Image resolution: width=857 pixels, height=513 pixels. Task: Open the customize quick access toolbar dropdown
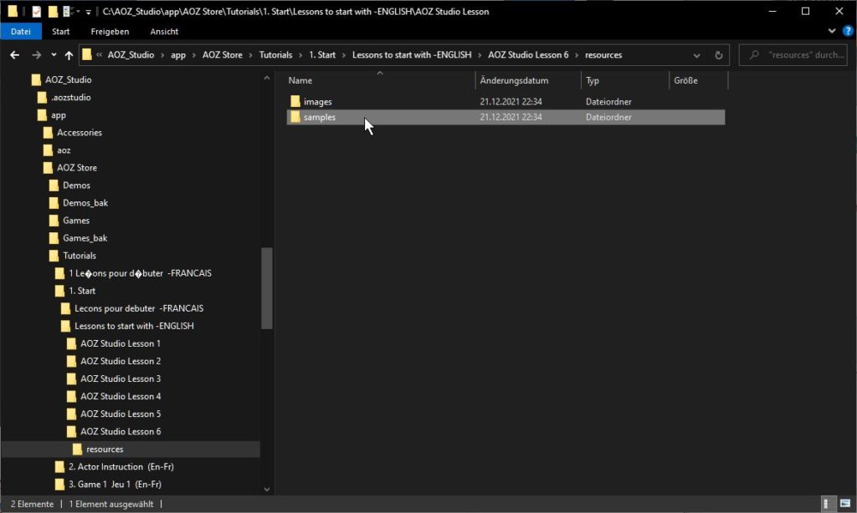point(88,12)
